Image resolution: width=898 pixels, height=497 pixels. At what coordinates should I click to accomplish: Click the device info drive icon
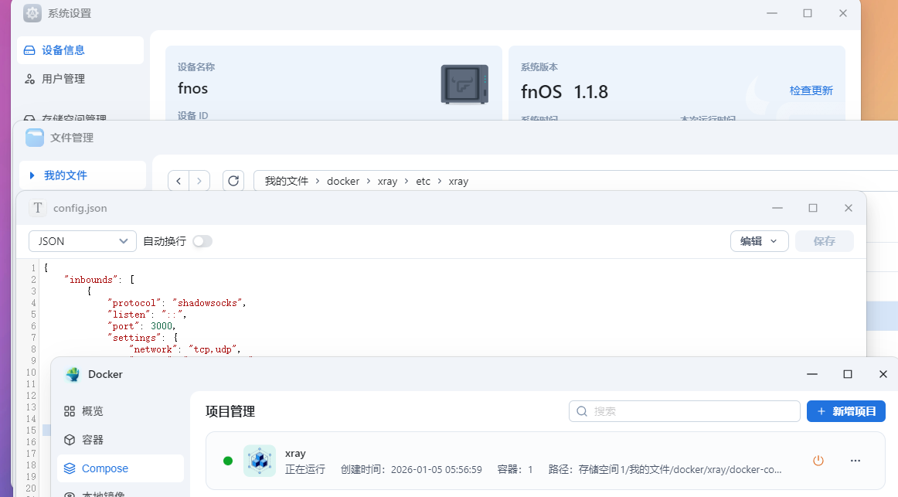coord(29,50)
